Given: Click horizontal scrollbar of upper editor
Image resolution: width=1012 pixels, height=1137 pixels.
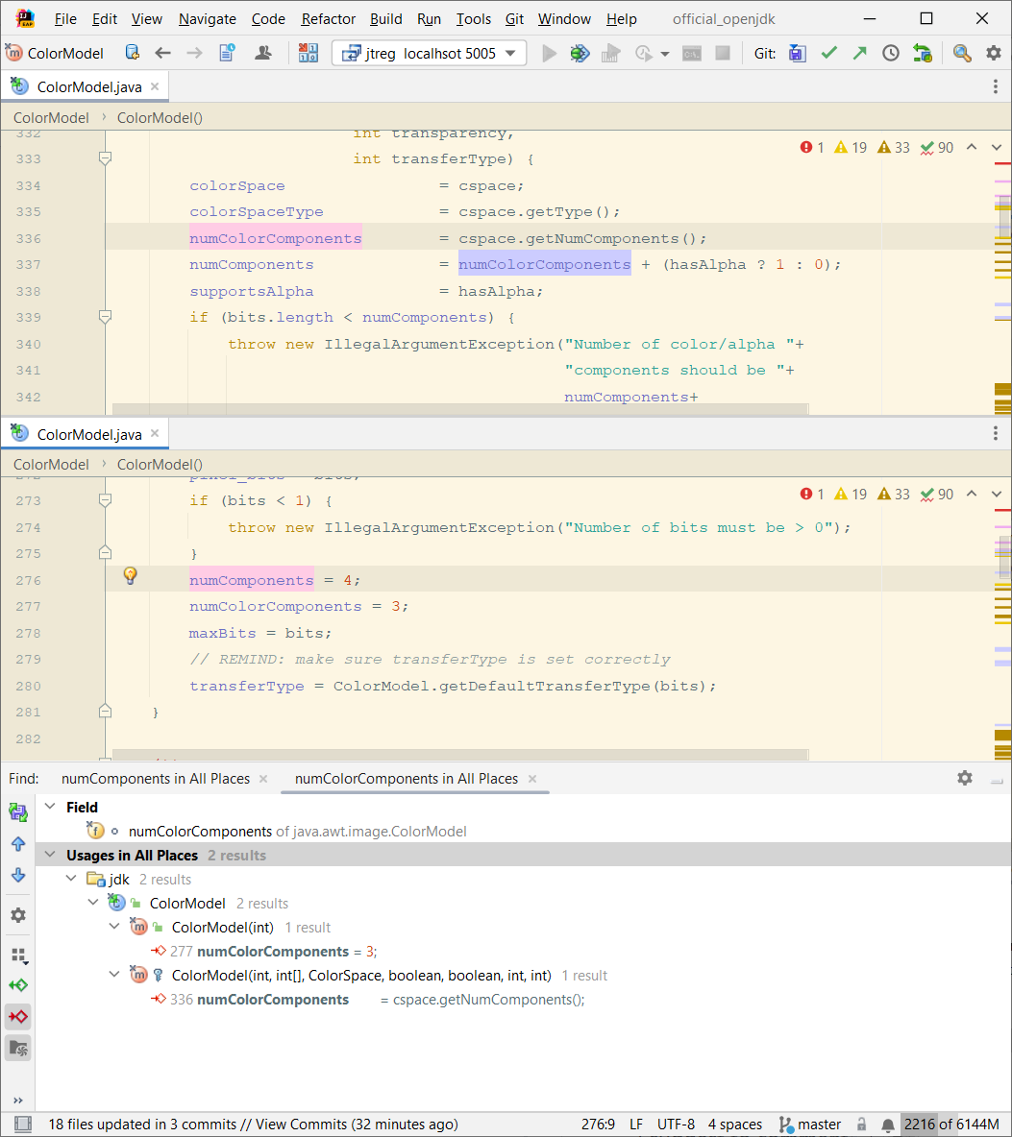Looking at the screenshot, I should [460, 409].
